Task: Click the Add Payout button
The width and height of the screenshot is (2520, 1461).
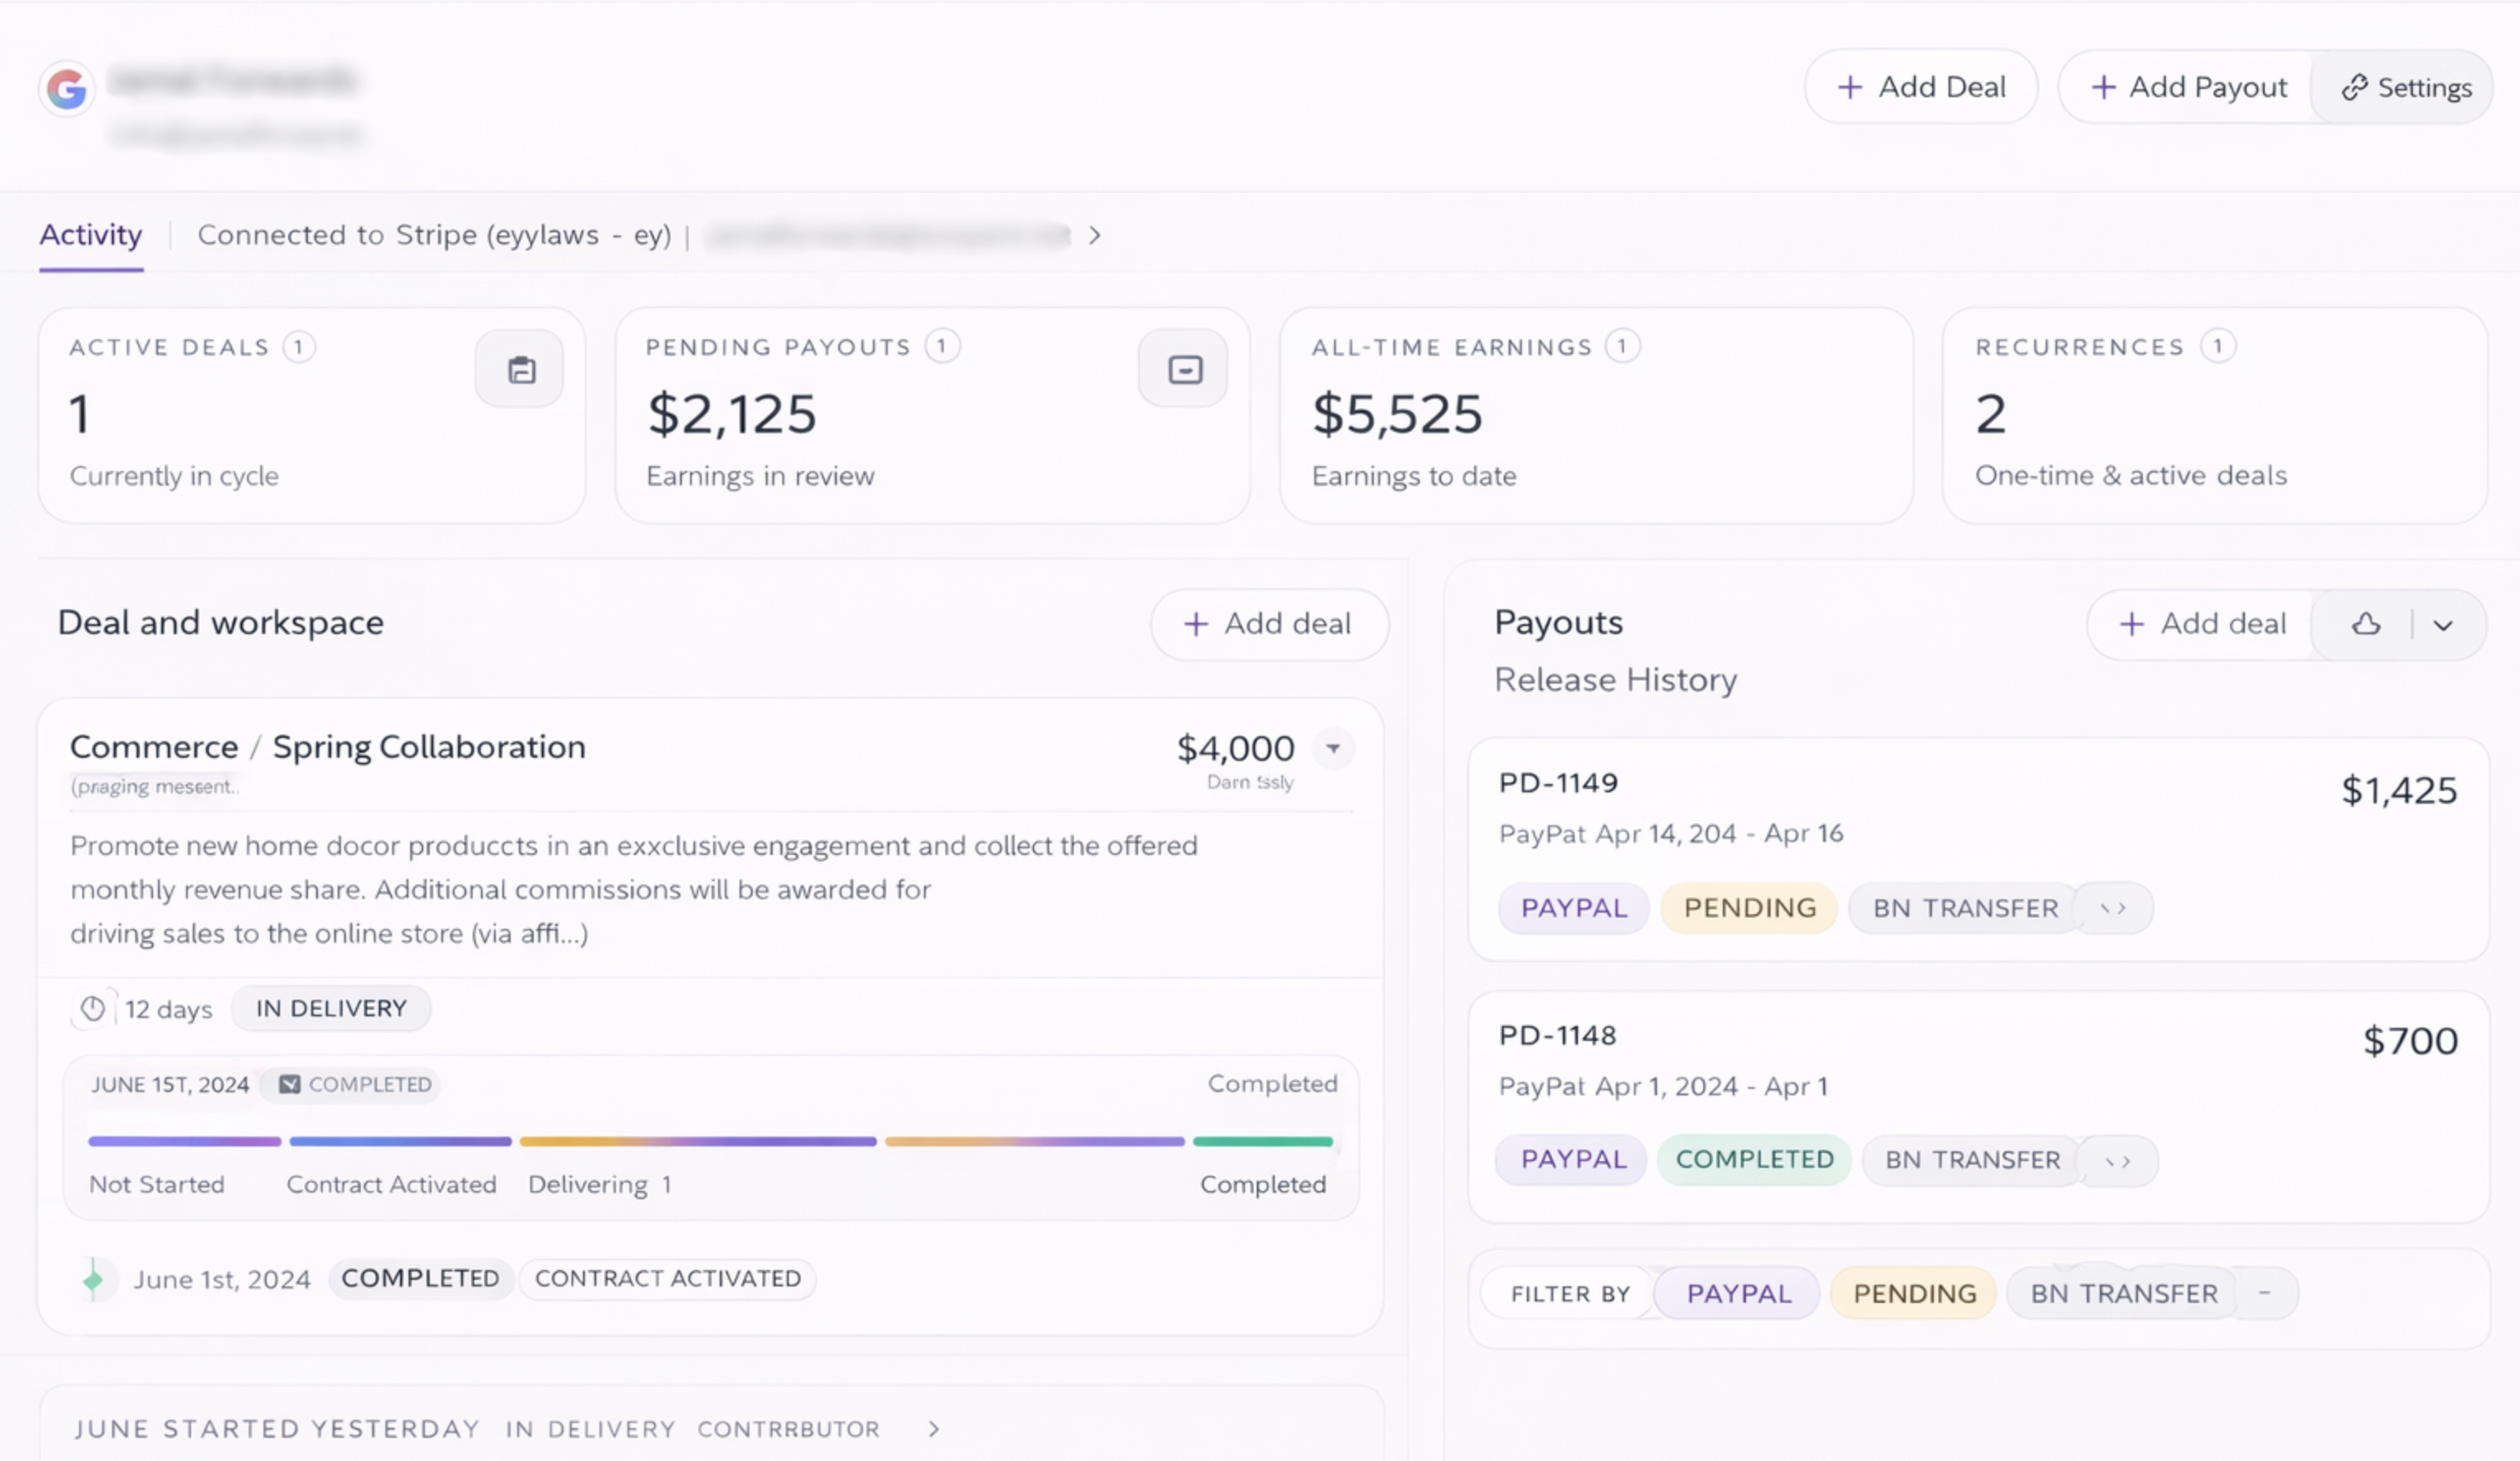Action: (x=2188, y=87)
